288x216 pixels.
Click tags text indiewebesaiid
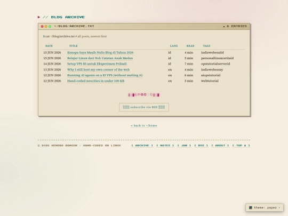coord(212,52)
